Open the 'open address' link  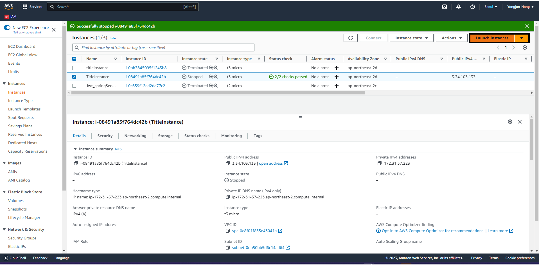273,163
